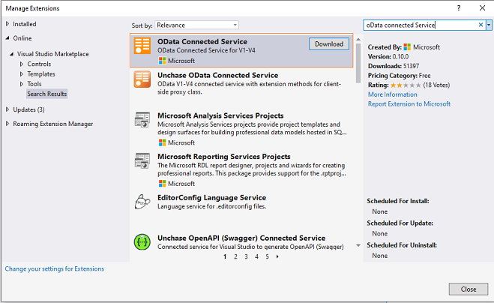Expand the Templates tree item

[x=20, y=74]
